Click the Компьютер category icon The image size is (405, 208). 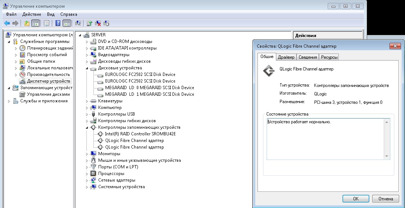click(x=93, y=108)
